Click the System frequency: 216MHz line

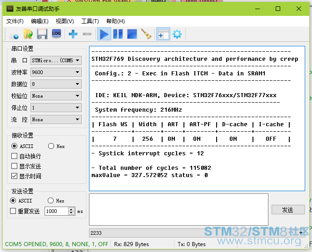point(139,110)
